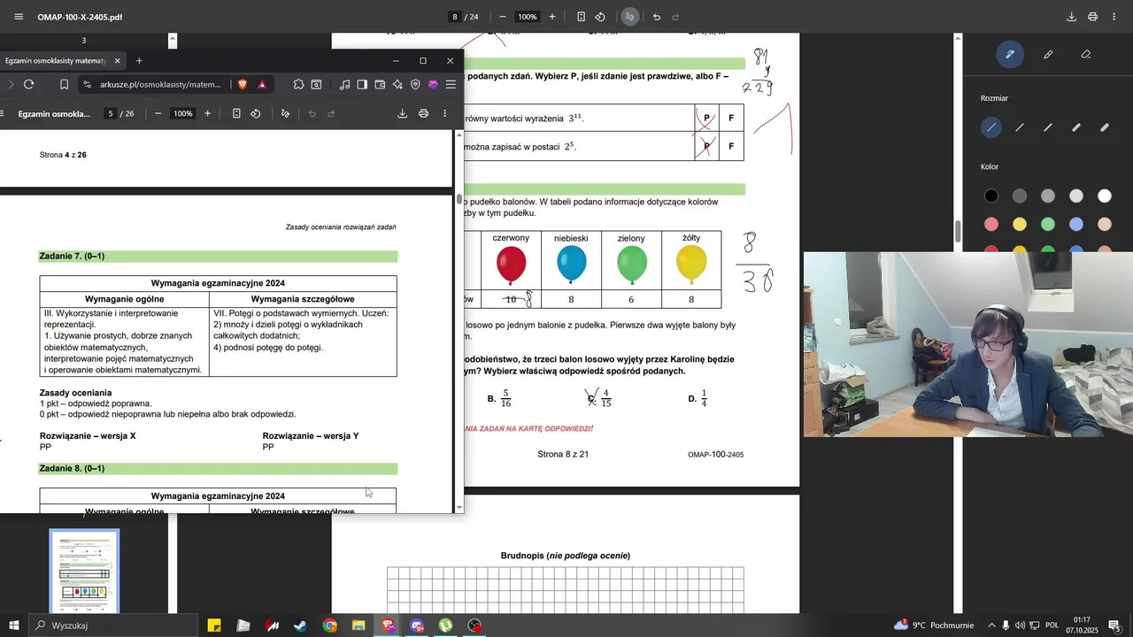Edit the page number field showing 8
The image size is (1133, 637).
[455, 17]
